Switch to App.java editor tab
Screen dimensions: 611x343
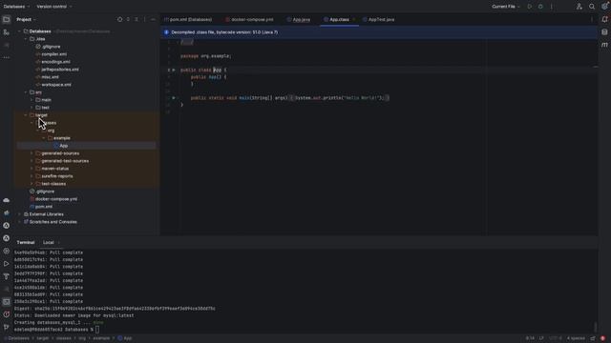pos(299,19)
